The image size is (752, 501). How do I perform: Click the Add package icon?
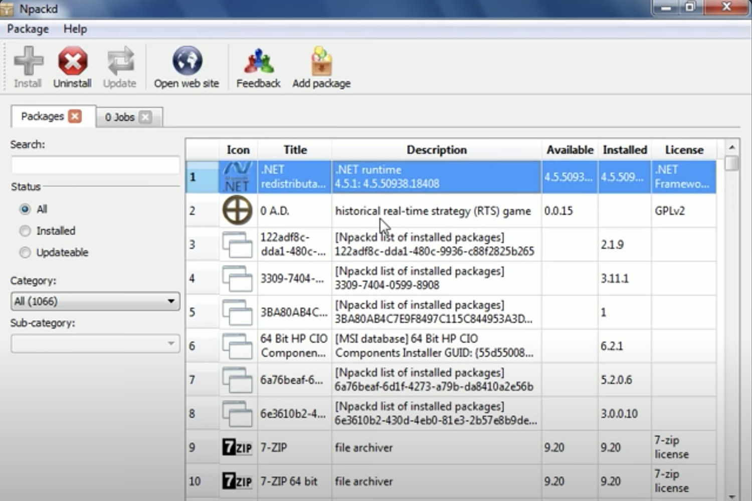[x=321, y=61]
